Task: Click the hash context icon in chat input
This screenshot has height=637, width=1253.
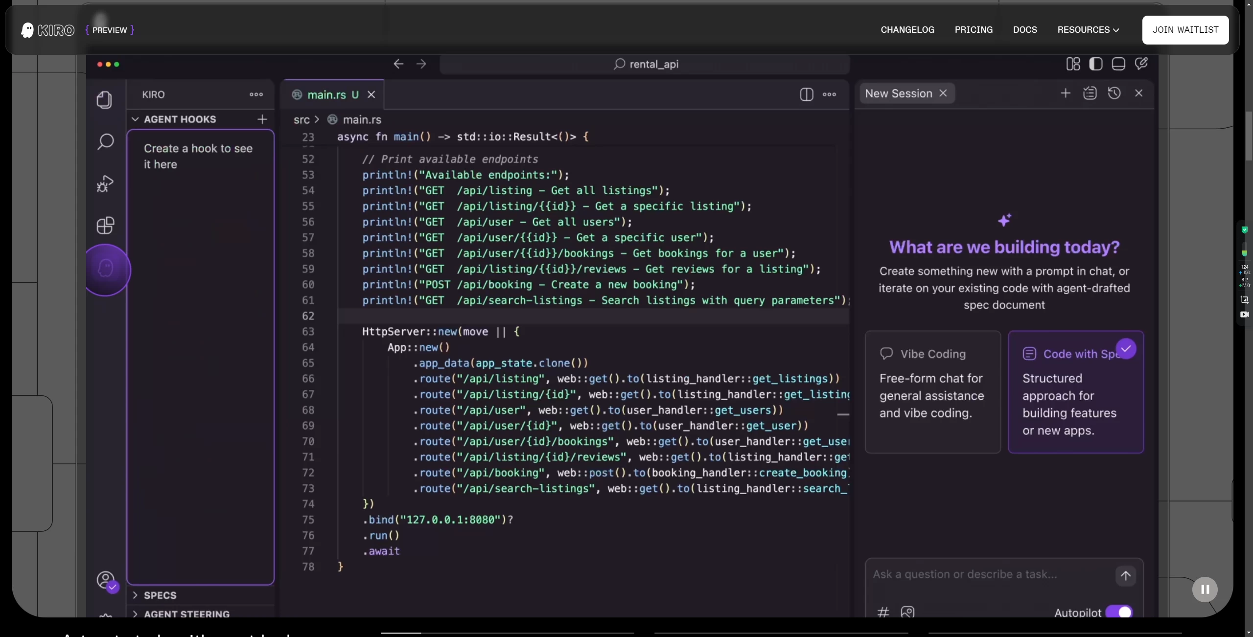Action: coord(883,612)
